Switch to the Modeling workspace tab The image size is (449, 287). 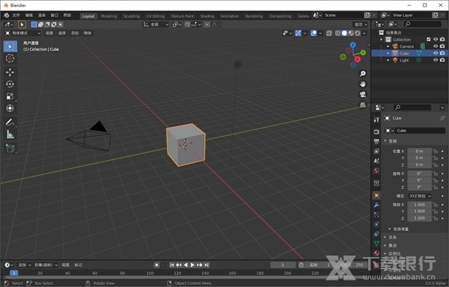point(109,16)
